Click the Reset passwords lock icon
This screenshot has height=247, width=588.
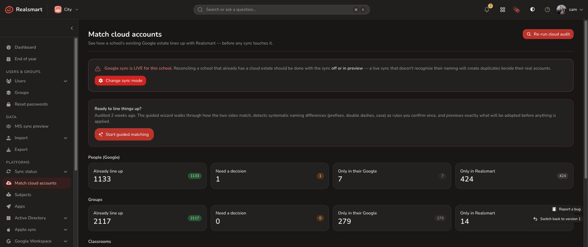(x=9, y=104)
